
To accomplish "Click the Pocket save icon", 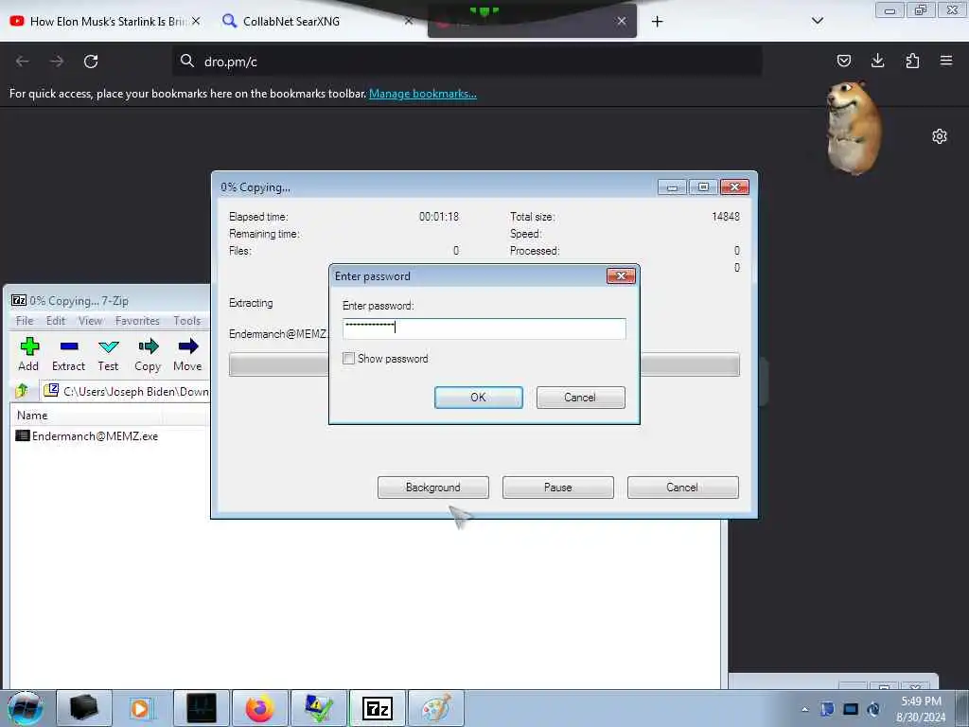I will [x=843, y=61].
